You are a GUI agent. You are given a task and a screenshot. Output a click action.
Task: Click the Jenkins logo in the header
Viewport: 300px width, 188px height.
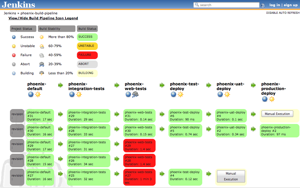18,5
